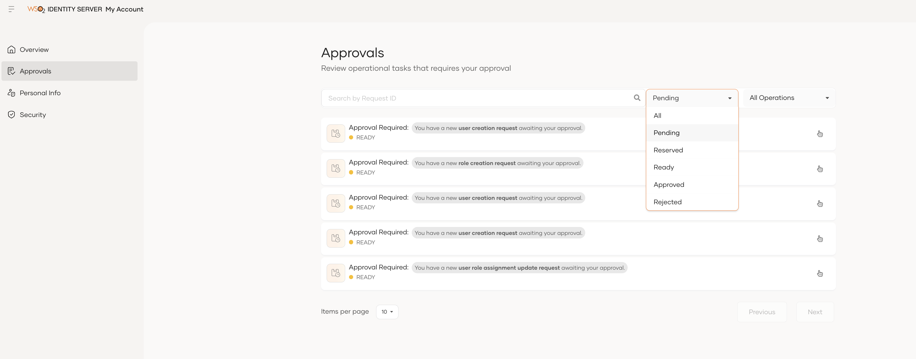The image size is (916, 359).
Task: Select All in status filter
Action: click(x=692, y=116)
